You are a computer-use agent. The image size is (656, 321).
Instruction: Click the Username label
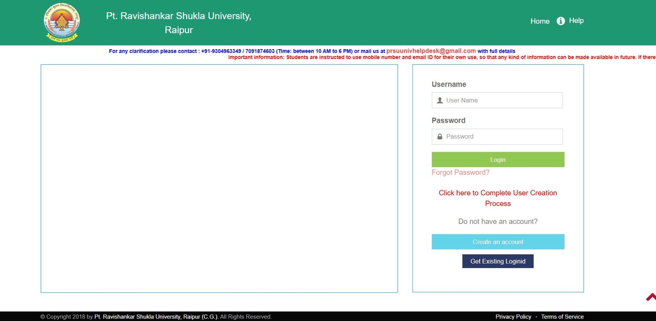click(449, 84)
